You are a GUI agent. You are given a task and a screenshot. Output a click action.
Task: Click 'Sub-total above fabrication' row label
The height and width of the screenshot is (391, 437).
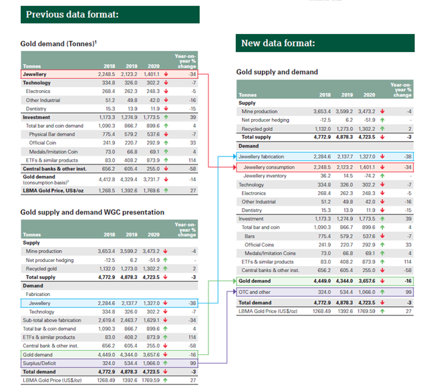52,320
